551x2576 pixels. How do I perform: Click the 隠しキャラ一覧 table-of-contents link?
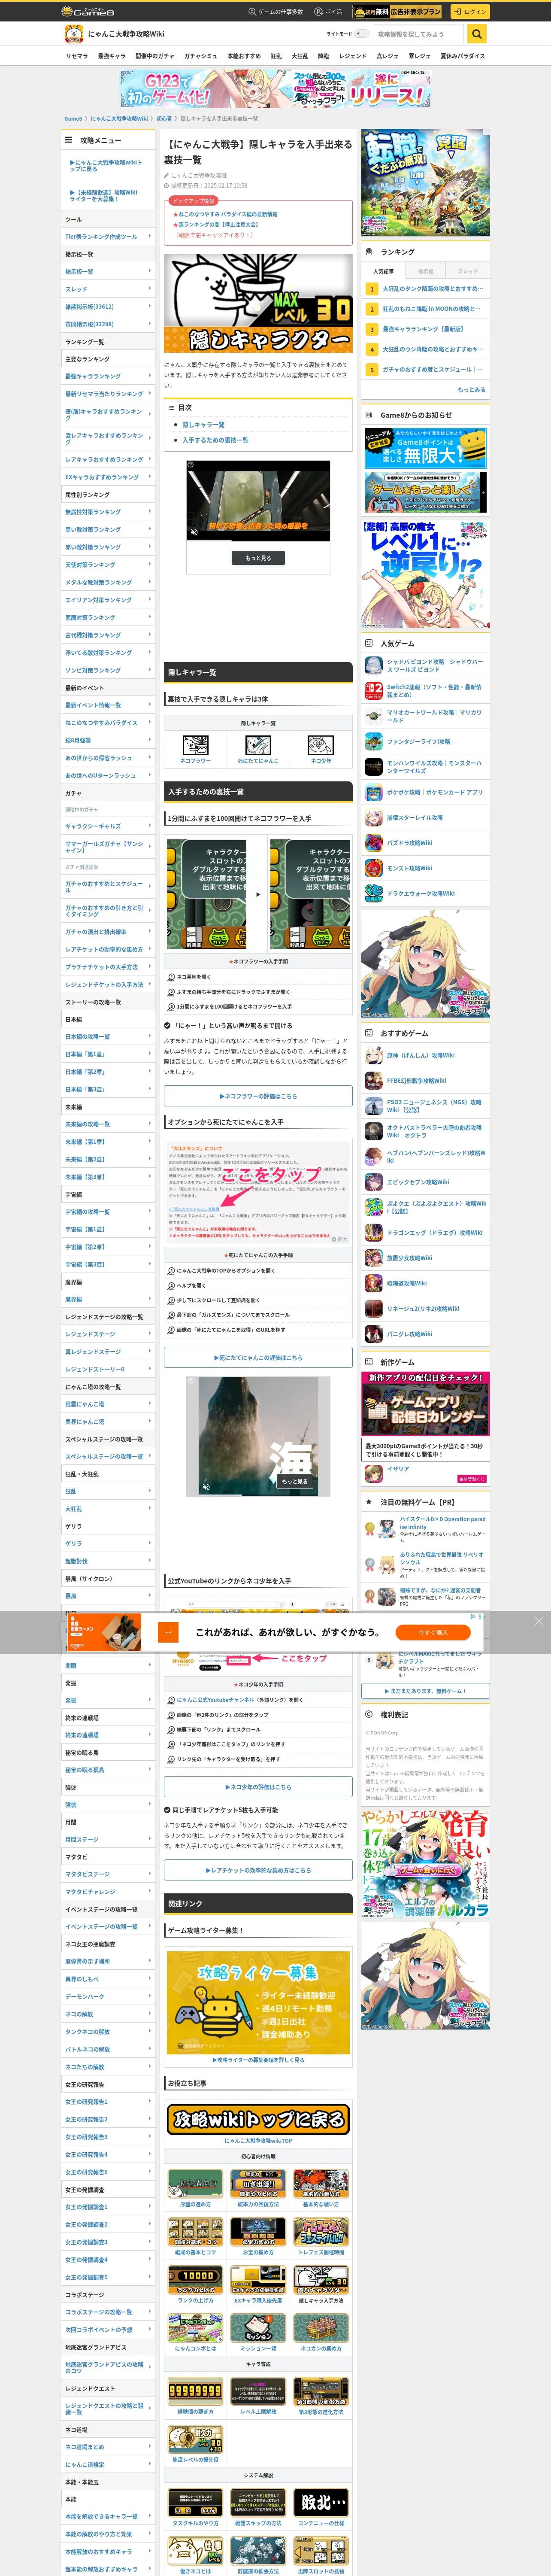pyautogui.click(x=203, y=424)
